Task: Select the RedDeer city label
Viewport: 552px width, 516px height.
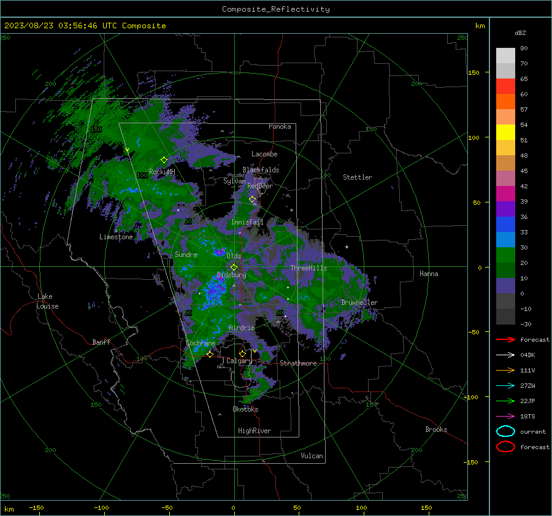Action: (x=260, y=186)
